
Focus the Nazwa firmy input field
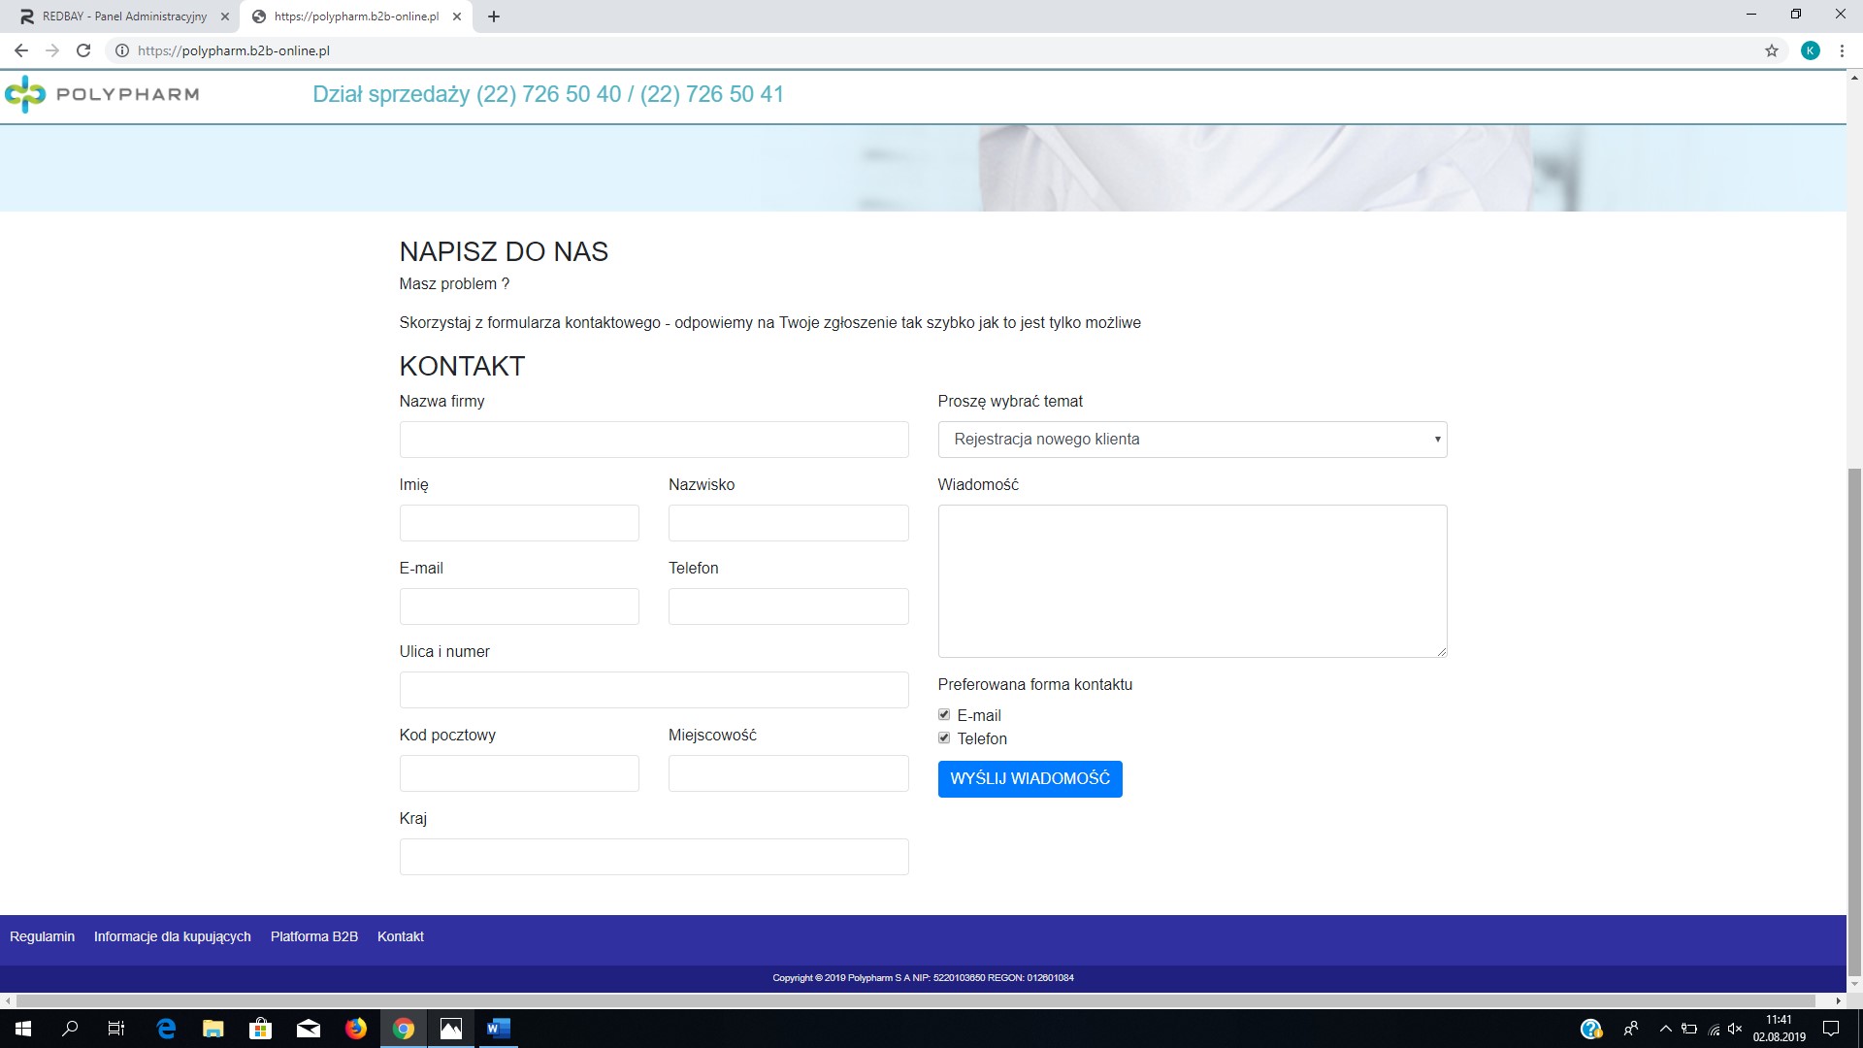click(x=653, y=440)
